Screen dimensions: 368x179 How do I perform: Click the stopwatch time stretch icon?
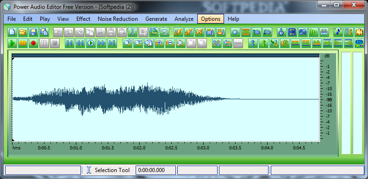pyautogui.click(x=281, y=32)
